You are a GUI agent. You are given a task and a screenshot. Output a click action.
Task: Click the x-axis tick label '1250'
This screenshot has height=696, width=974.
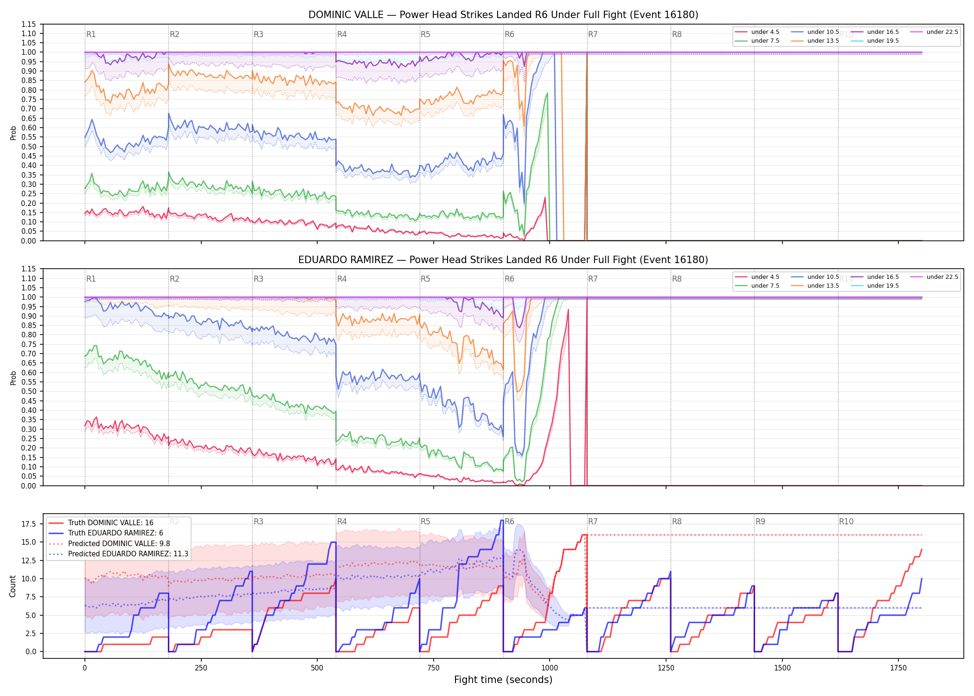(666, 668)
